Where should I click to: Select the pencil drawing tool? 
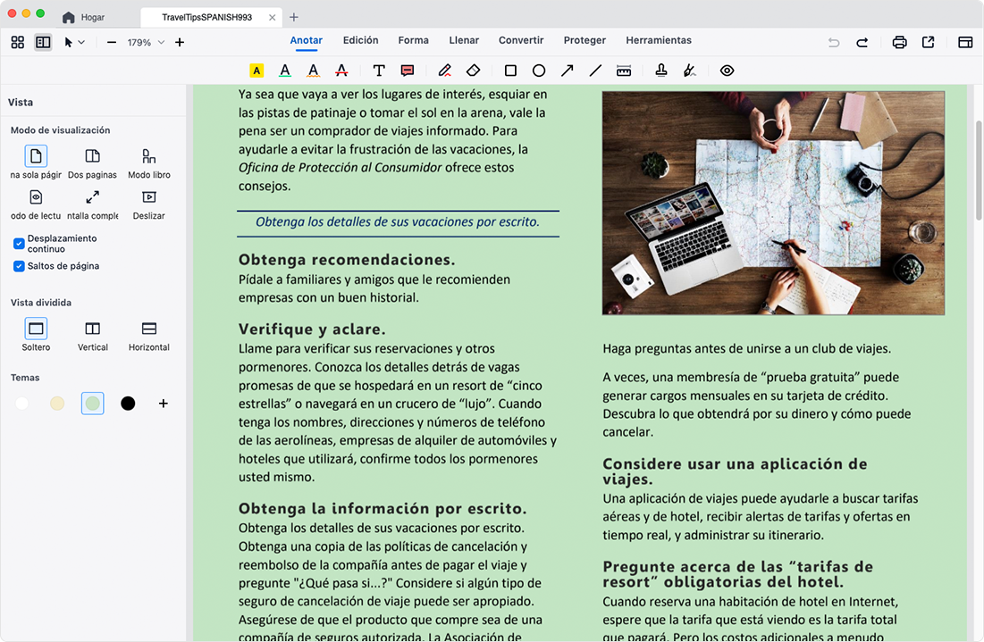[x=445, y=71]
